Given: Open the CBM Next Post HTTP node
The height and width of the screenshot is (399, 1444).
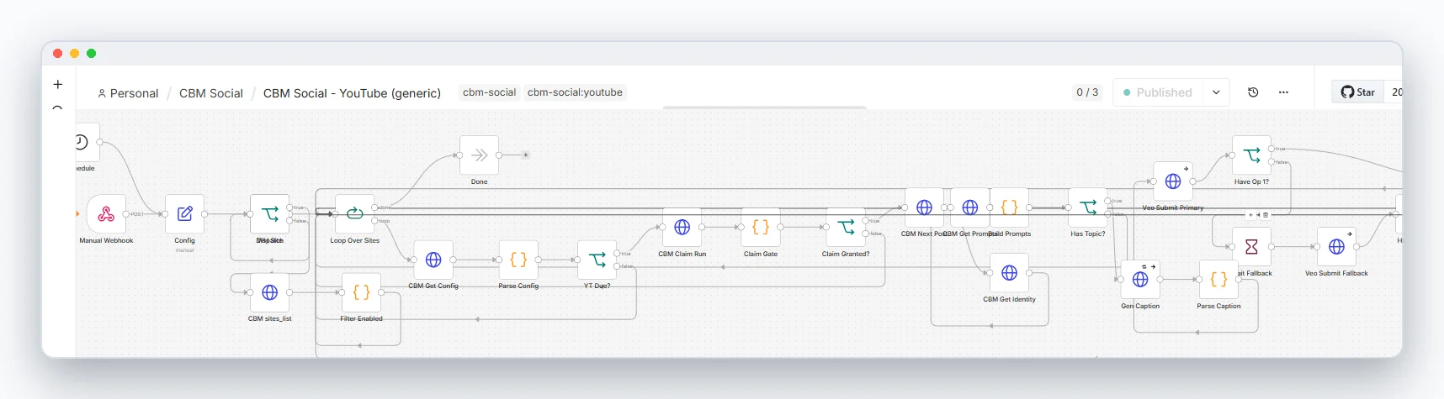Looking at the screenshot, I should point(924,207).
